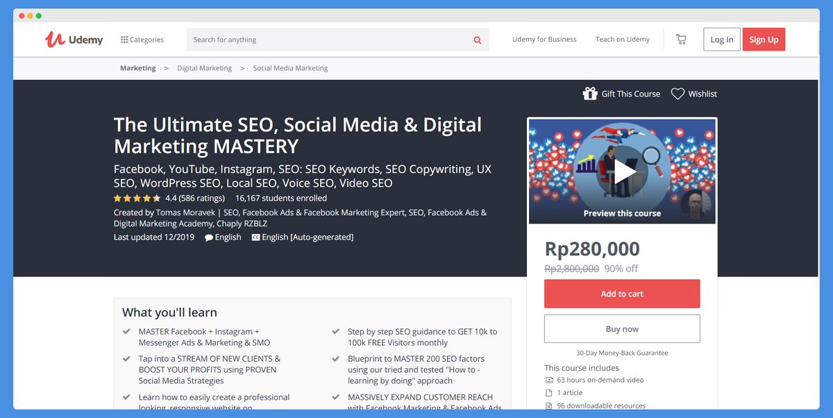Viewport: 833px width, 418px height.
Task: Click the 1 article file icon
Action: pyautogui.click(x=550, y=393)
